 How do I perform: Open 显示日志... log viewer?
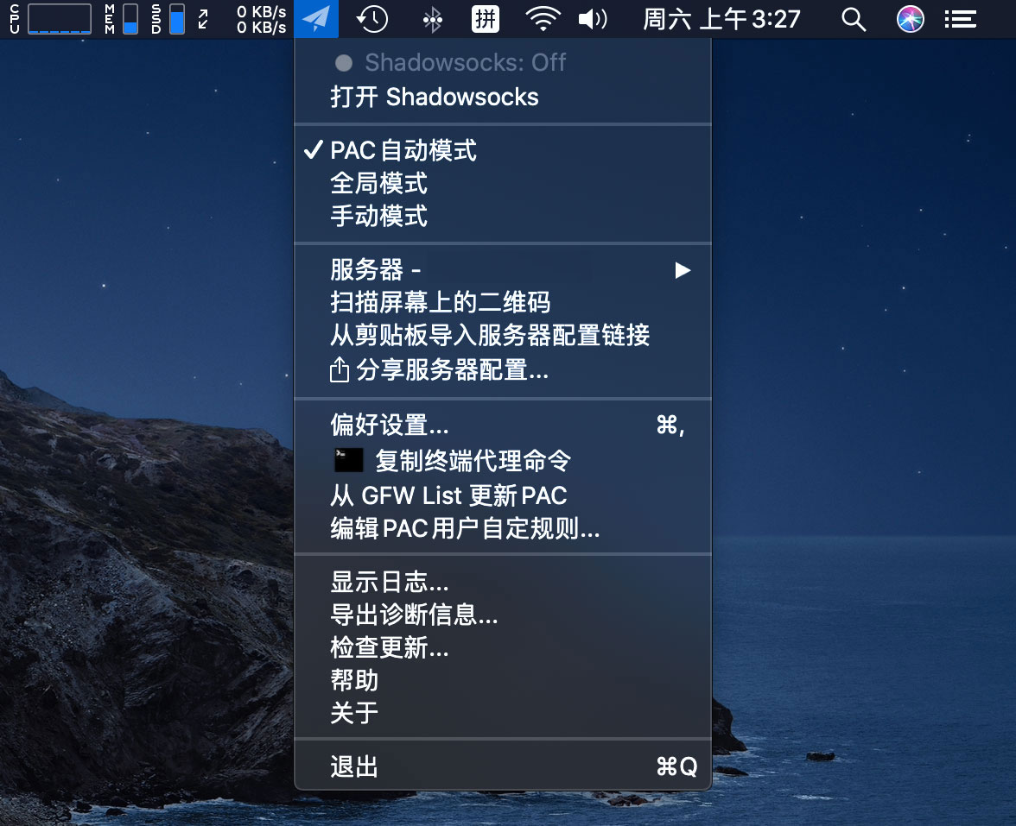(x=502, y=582)
